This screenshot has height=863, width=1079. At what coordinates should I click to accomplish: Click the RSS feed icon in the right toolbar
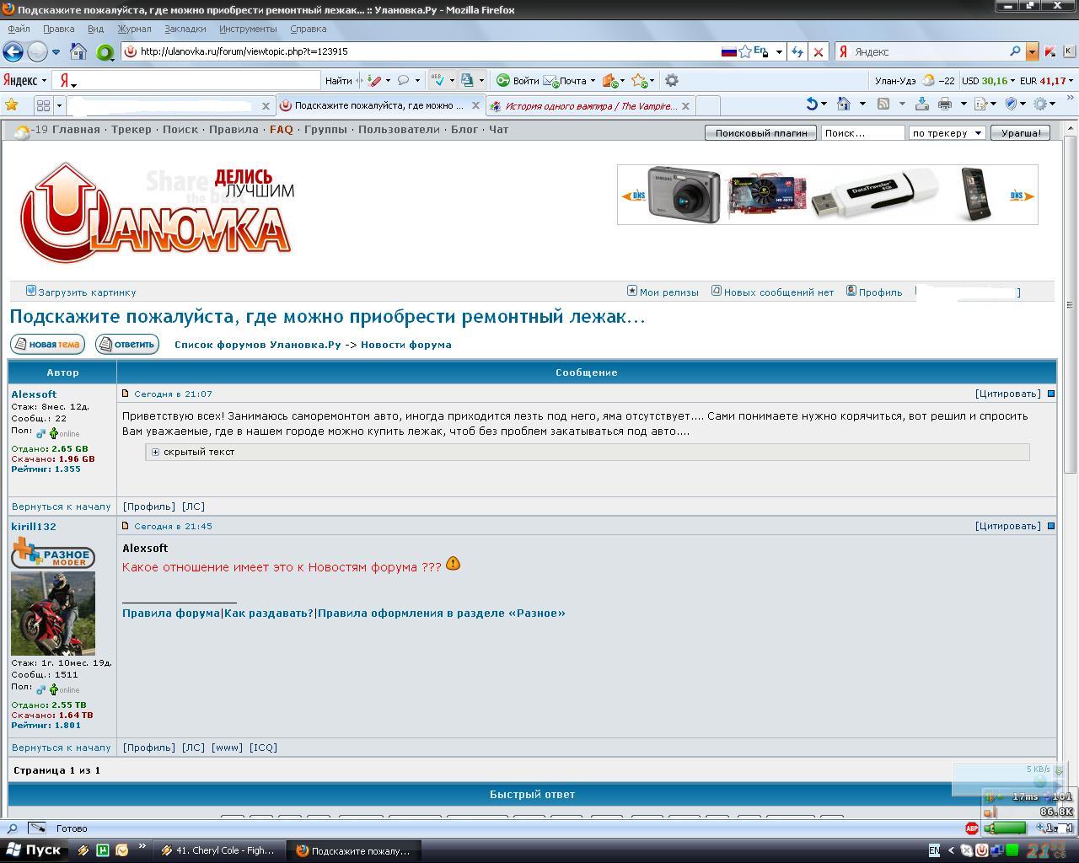pos(883,104)
